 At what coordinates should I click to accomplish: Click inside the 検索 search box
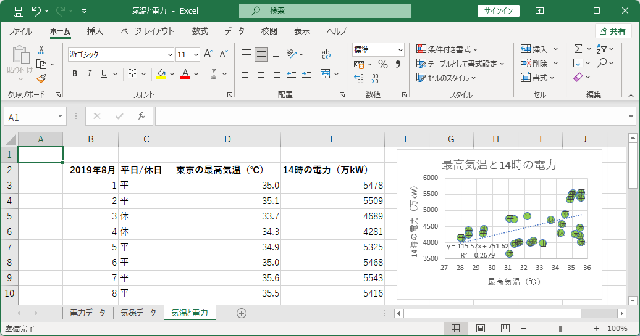pyautogui.click(x=326, y=11)
